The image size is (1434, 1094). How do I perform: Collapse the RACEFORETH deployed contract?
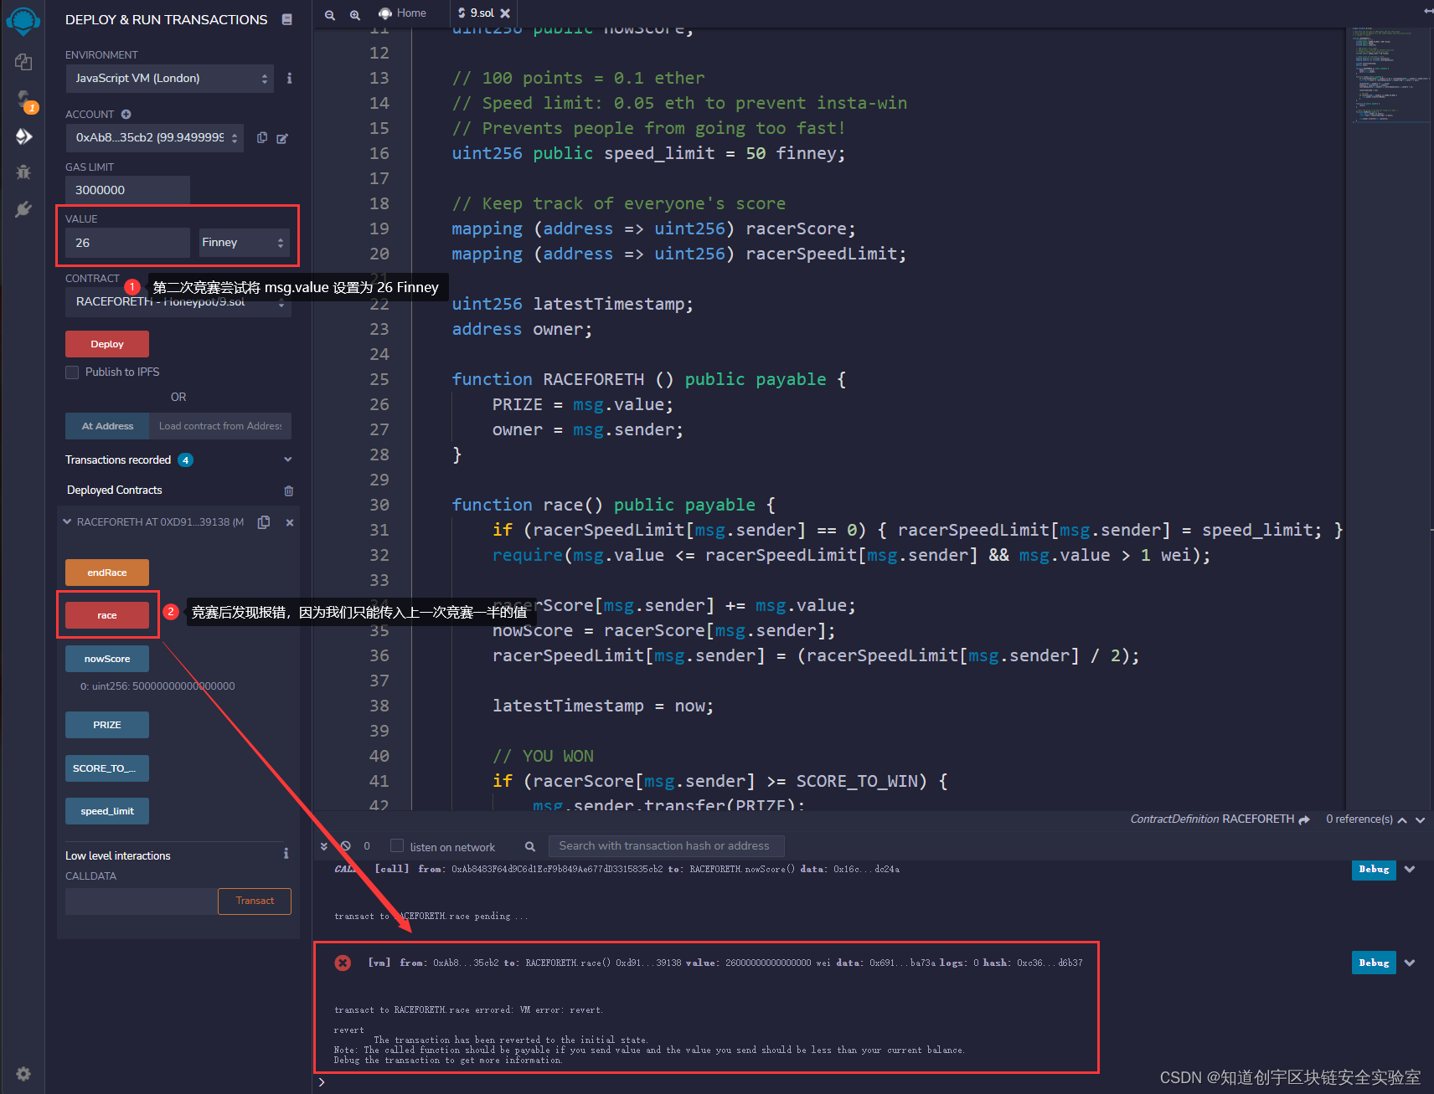[67, 521]
